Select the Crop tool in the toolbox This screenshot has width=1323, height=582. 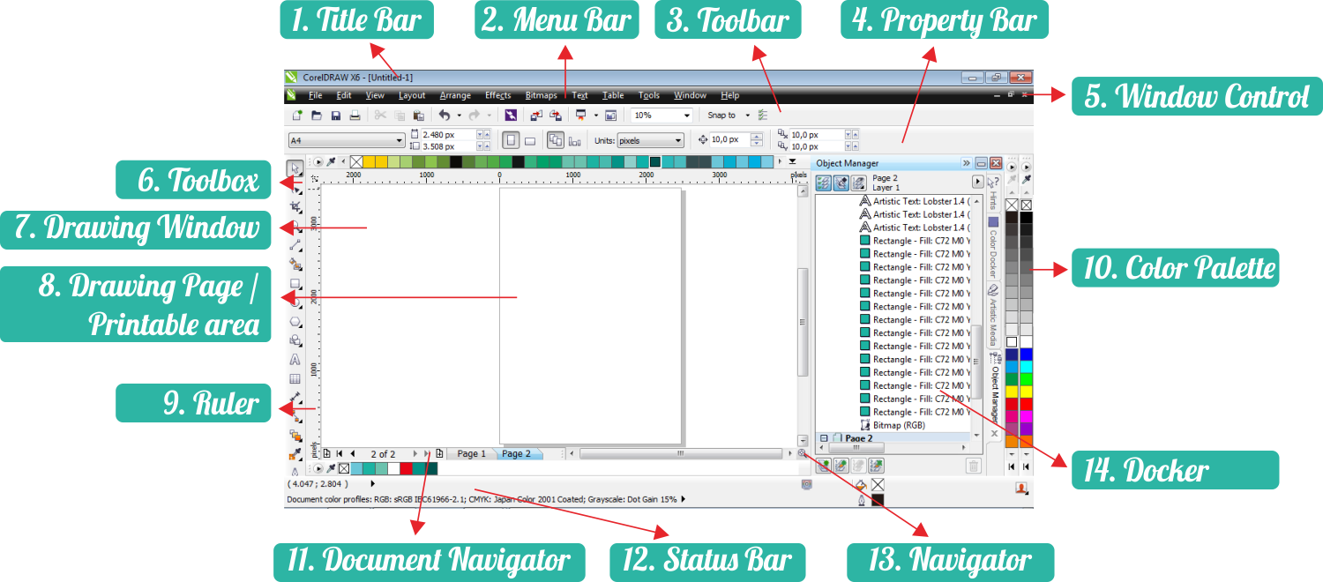tap(295, 206)
